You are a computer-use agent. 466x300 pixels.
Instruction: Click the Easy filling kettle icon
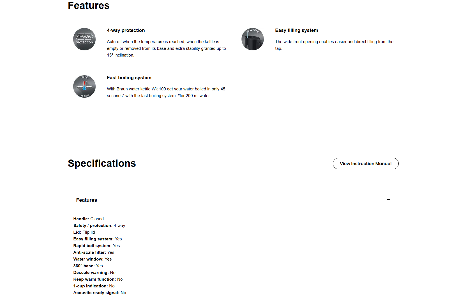coord(253,39)
